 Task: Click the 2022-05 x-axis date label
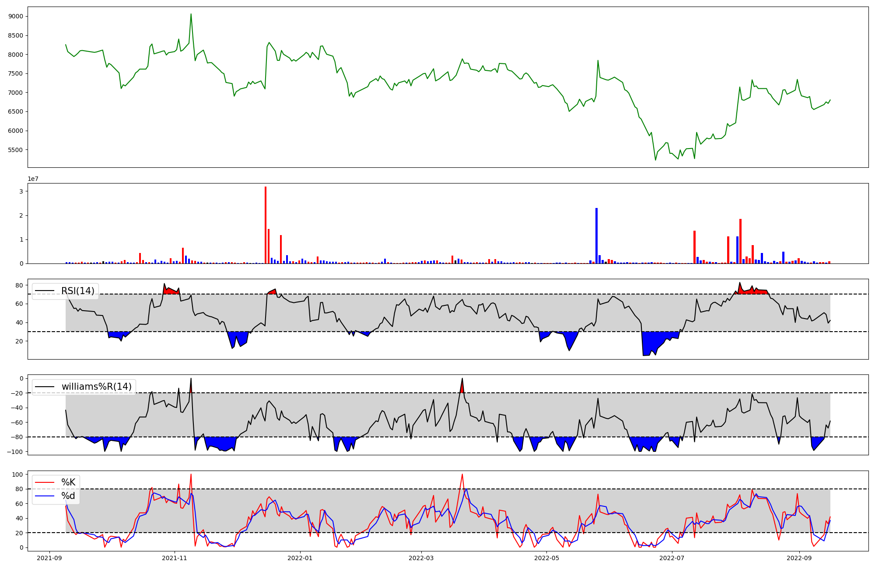click(x=546, y=558)
